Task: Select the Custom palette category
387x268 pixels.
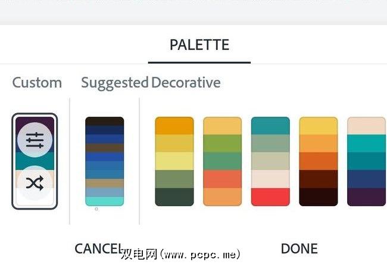Action: (37, 82)
